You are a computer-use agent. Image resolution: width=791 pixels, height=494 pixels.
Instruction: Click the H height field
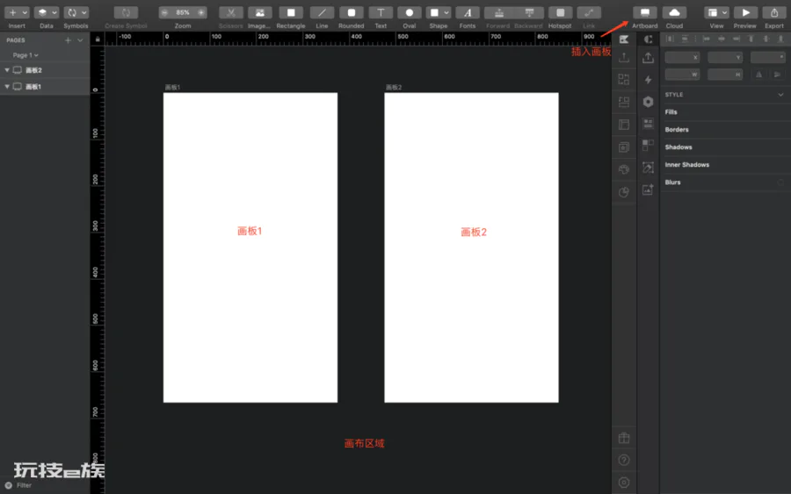(x=725, y=75)
